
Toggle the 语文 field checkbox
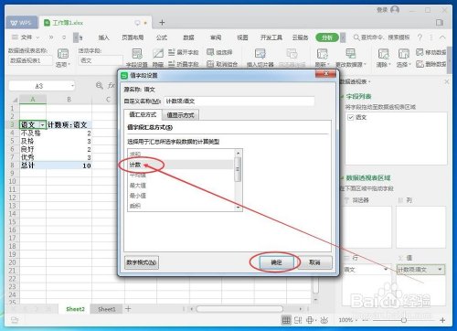point(351,117)
